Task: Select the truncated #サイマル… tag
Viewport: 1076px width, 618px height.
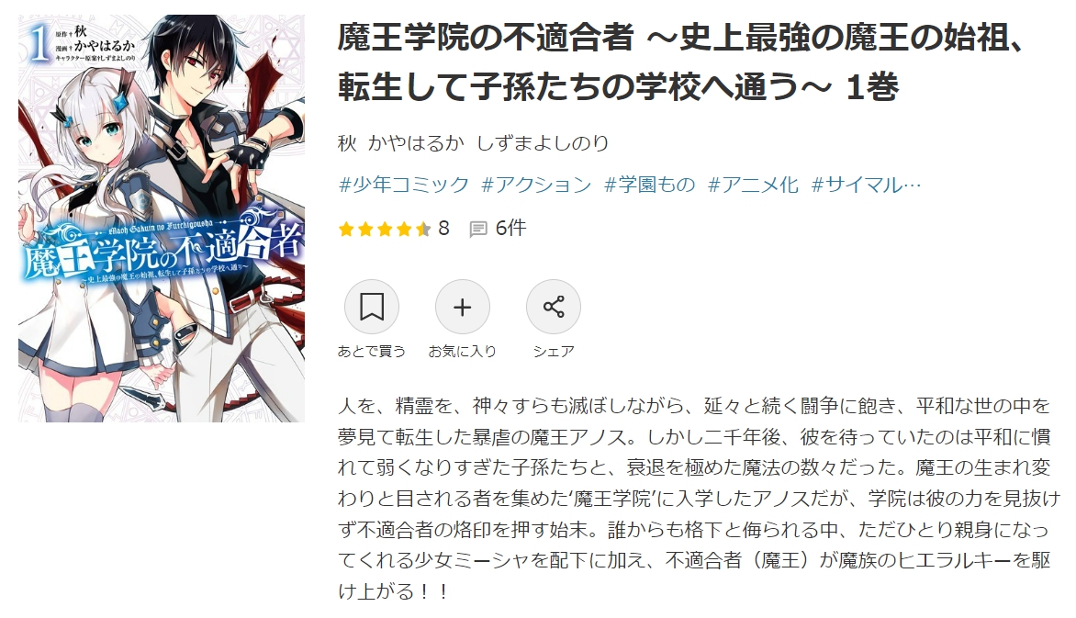Action: click(866, 185)
